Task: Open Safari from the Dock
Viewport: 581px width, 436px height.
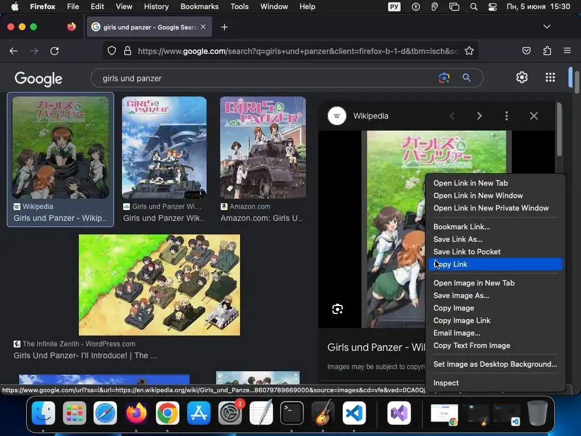Action: click(x=105, y=413)
